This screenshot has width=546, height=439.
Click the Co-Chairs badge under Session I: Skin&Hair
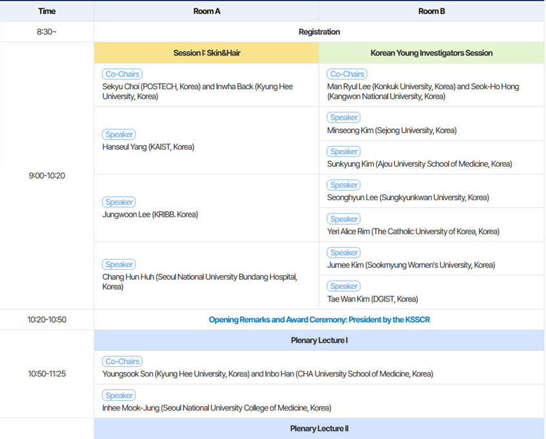pos(122,74)
